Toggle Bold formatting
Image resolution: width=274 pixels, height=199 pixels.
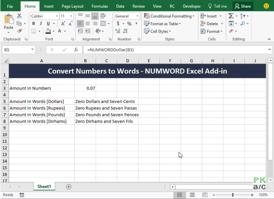(33, 24)
